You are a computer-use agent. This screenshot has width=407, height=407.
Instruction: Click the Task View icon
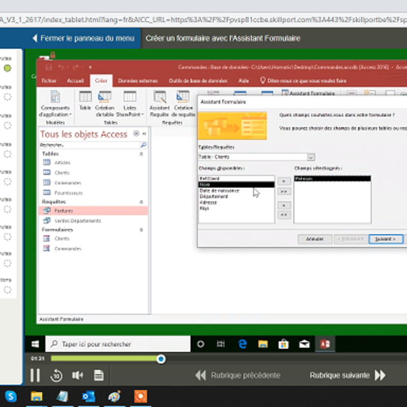[x=221, y=344]
